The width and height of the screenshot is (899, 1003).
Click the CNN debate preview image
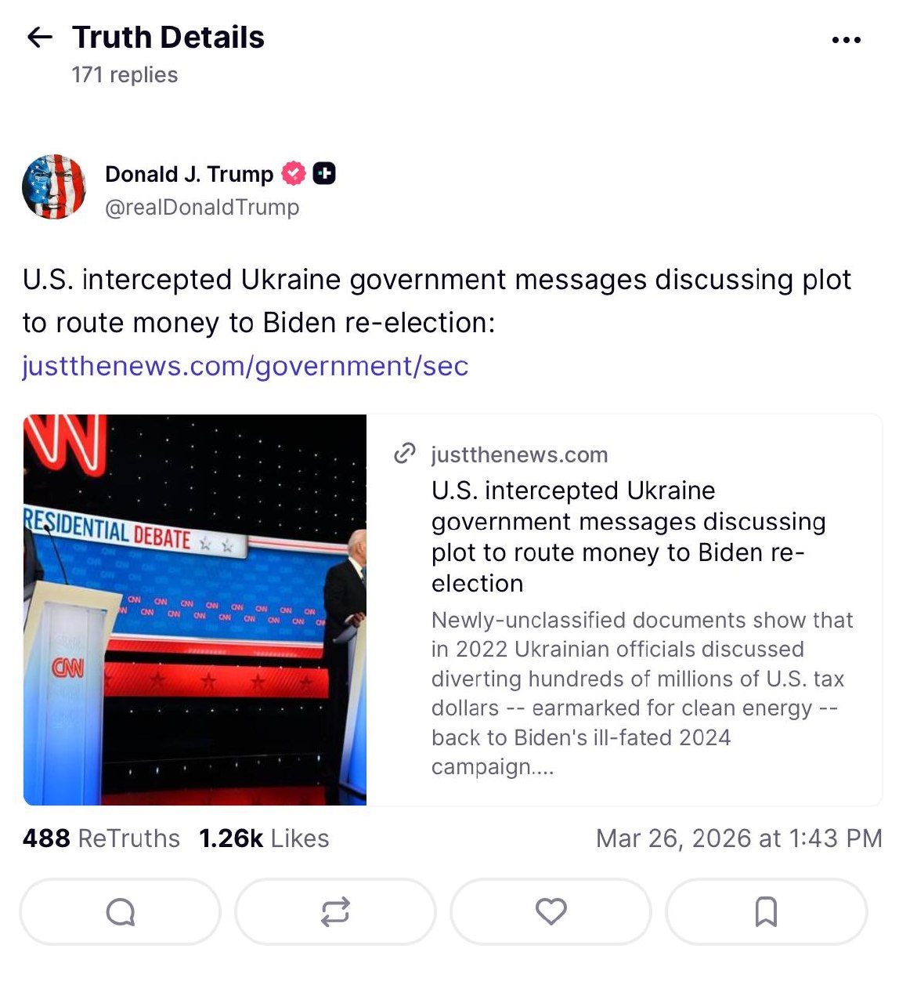(195, 610)
